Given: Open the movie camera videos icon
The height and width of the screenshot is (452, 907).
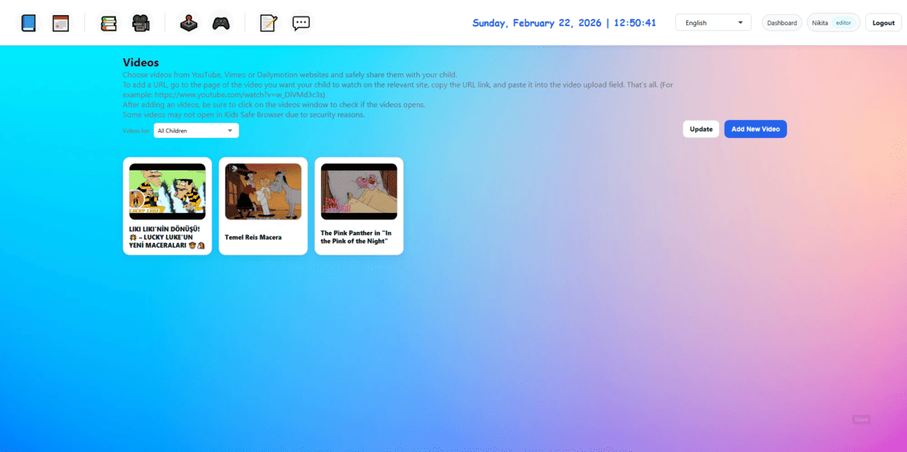Looking at the screenshot, I should point(140,23).
